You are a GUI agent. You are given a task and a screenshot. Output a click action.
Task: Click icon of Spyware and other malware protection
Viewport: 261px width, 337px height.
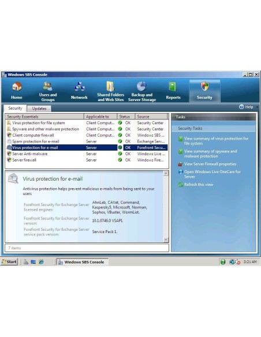click(x=9, y=129)
